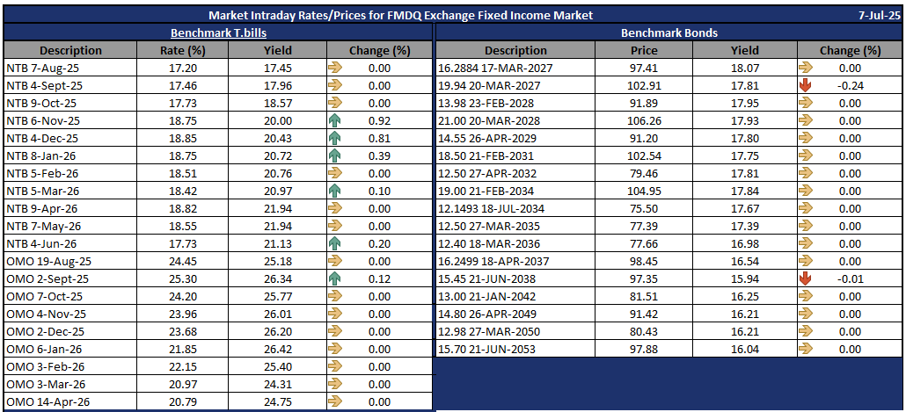The width and height of the screenshot is (906, 412).
Task: Click the T.bills Rate (%) column header
Action: click(183, 50)
